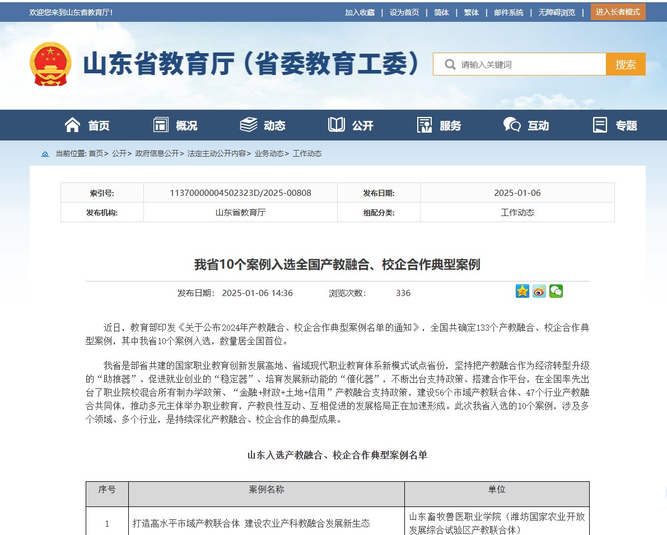Click the 进入长者模式 button
The width and height of the screenshot is (667, 535).
click(618, 12)
